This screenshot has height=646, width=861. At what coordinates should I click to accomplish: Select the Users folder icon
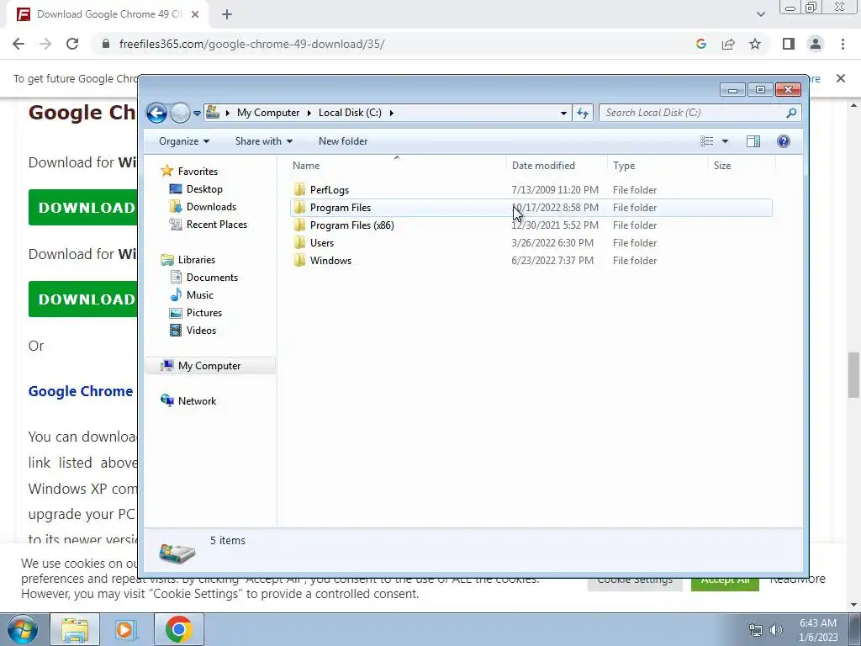[300, 243]
